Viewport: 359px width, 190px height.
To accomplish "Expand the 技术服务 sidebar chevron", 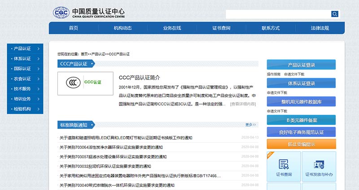I will point(39,89).
